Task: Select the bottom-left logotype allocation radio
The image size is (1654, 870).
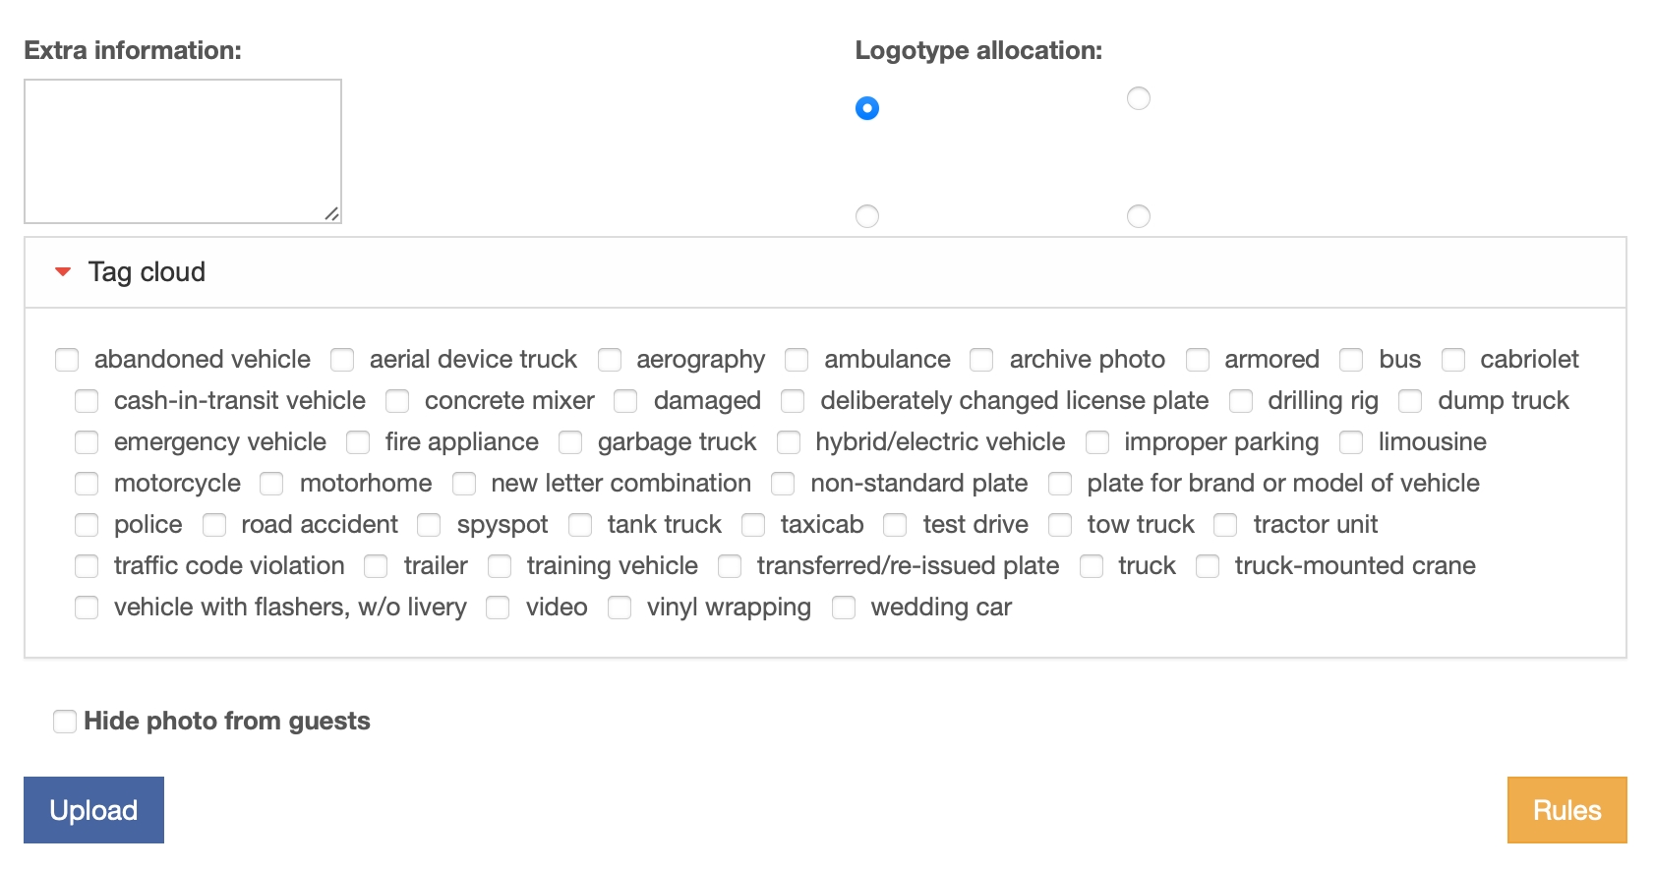Action: [867, 216]
